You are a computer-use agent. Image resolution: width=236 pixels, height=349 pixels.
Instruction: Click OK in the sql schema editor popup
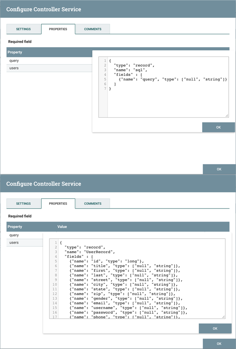219,127
